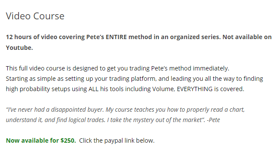
Task: Click the bold '12 hours of video' sentence
Action: click(x=139, y=42)
